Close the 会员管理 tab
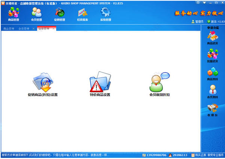The height and width of the screenshot is (159, 225). tap(33, 29)
